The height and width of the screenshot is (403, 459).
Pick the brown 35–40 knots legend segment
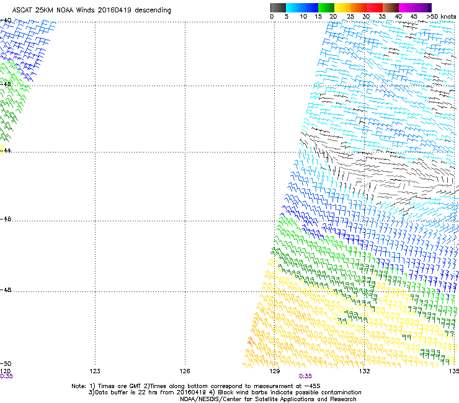[391, 7]
